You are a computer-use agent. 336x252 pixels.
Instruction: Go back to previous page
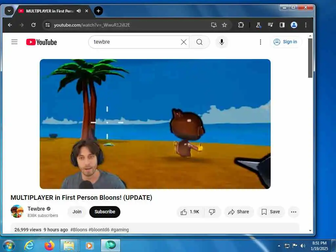(10, 25)
